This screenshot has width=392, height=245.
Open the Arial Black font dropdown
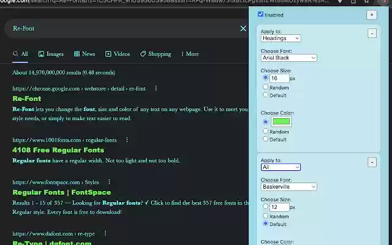point(288,58)
